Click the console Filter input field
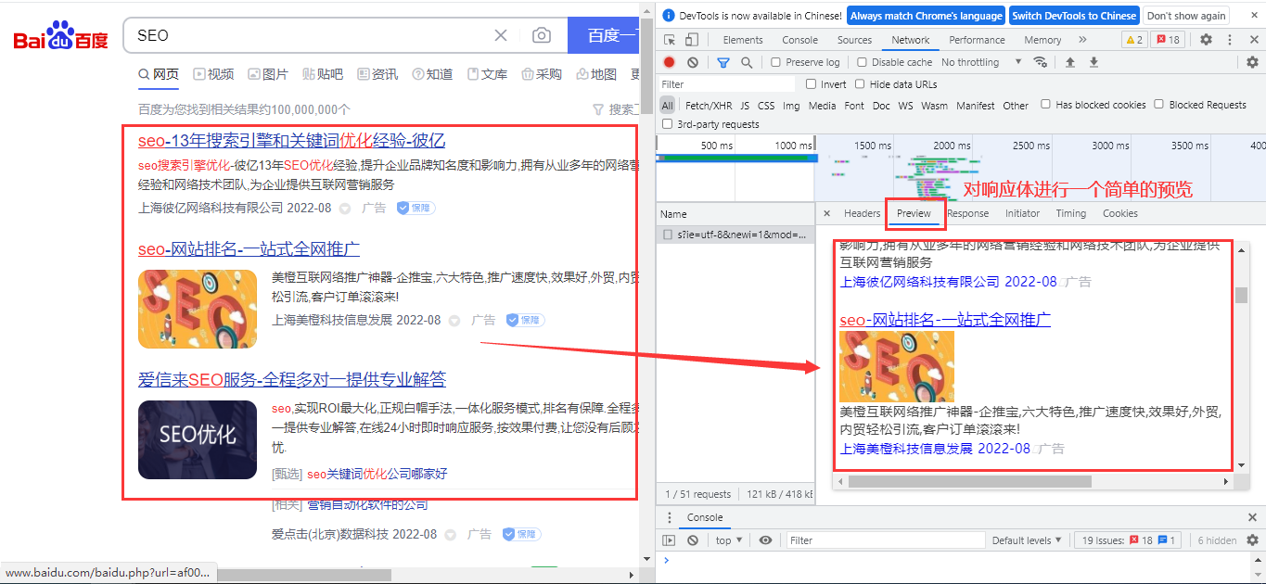 [886, 540]
